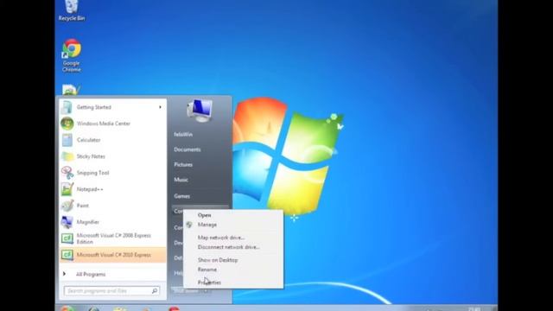This screenshot has height=311, width=553.
Task: Open Music library link
Action: point(181,180)
